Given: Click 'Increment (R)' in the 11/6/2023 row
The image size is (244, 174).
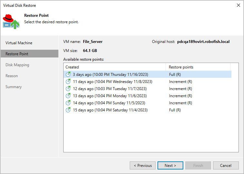Looking at the screenshot, I should click(180, 96).
